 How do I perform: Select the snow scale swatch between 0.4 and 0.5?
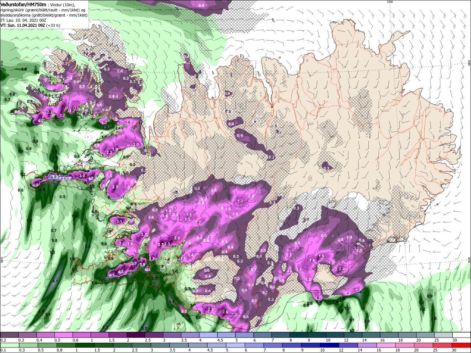(46, 335)
